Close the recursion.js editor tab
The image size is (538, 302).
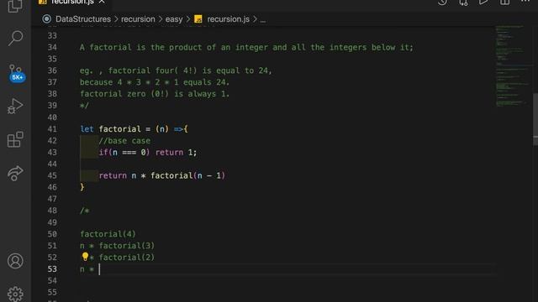coord(102,2)
